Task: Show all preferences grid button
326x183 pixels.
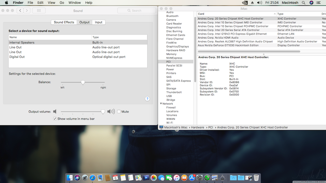Action: click(39, 11)
